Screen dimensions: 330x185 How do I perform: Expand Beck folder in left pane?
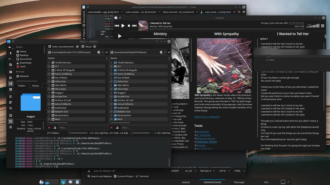(49, 119)
